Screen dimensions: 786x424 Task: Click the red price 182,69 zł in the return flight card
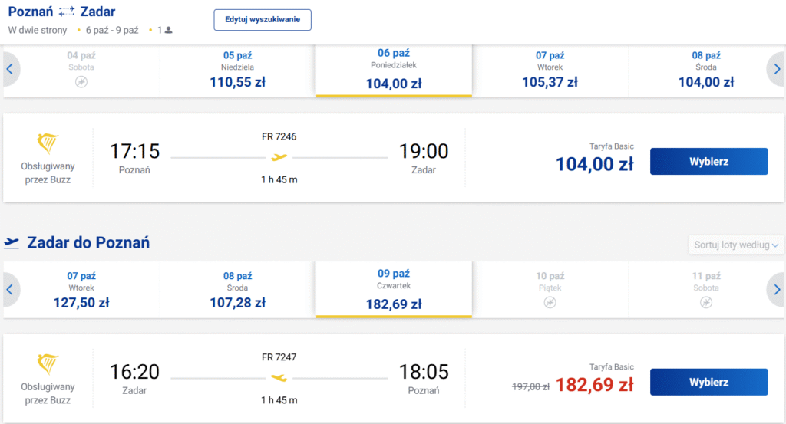[595, 384]
